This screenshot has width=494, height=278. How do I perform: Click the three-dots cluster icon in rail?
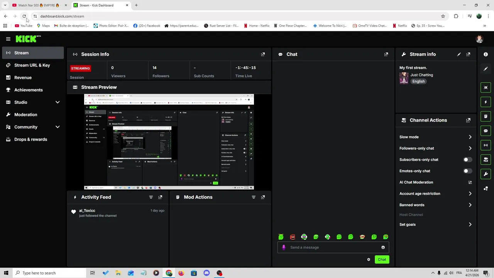pos(486,188)
